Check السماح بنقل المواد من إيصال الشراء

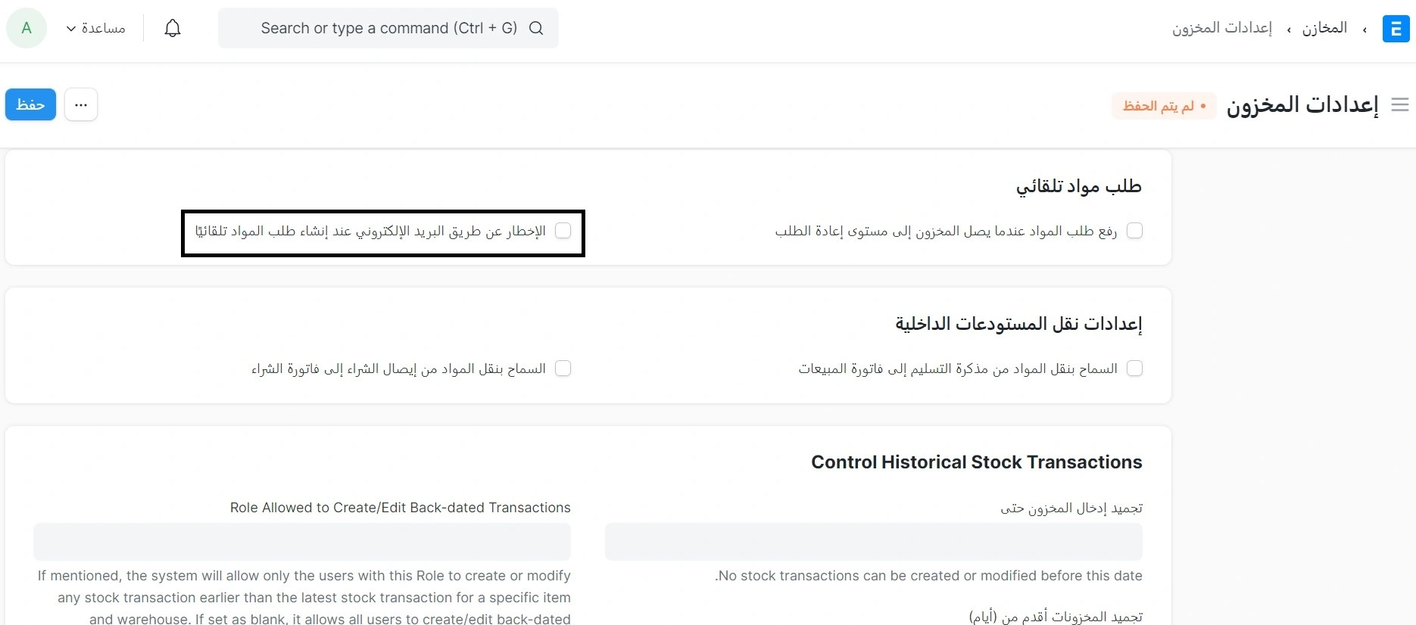563,368
